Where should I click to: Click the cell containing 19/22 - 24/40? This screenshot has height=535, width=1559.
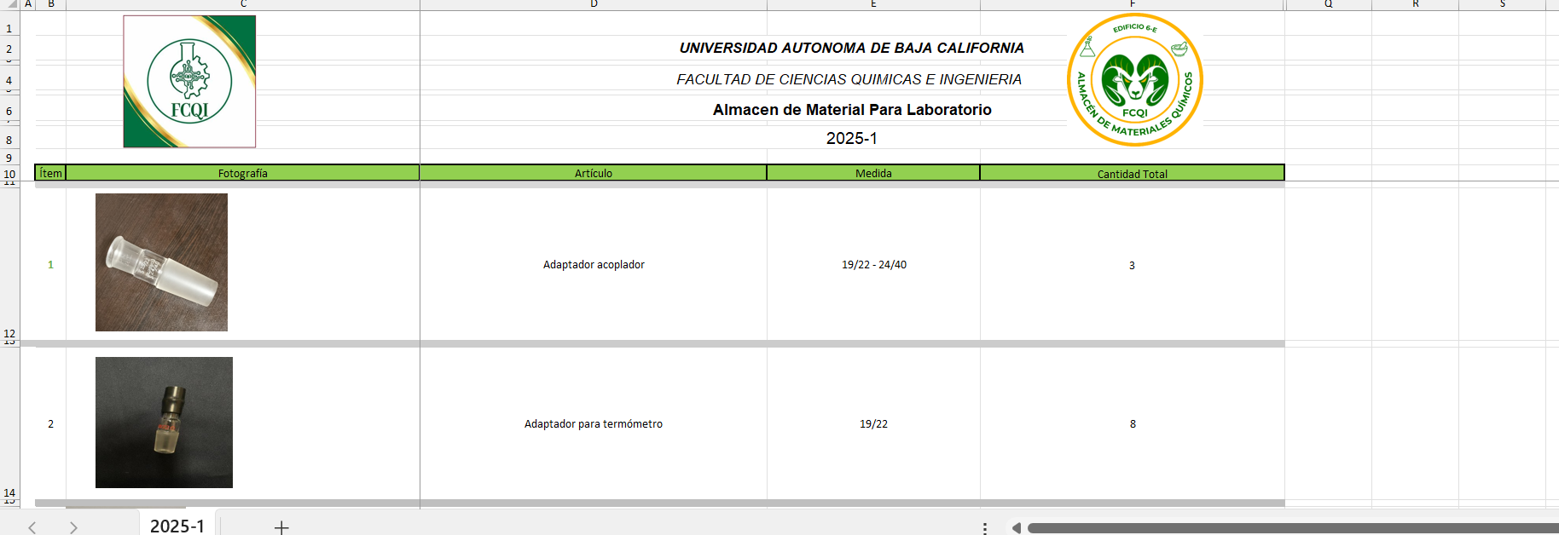pyautogui.click(x=873, y=265)
